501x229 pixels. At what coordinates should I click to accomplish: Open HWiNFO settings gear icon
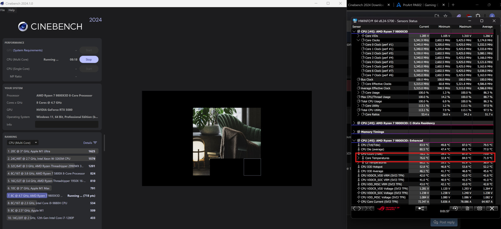point(480,208)
